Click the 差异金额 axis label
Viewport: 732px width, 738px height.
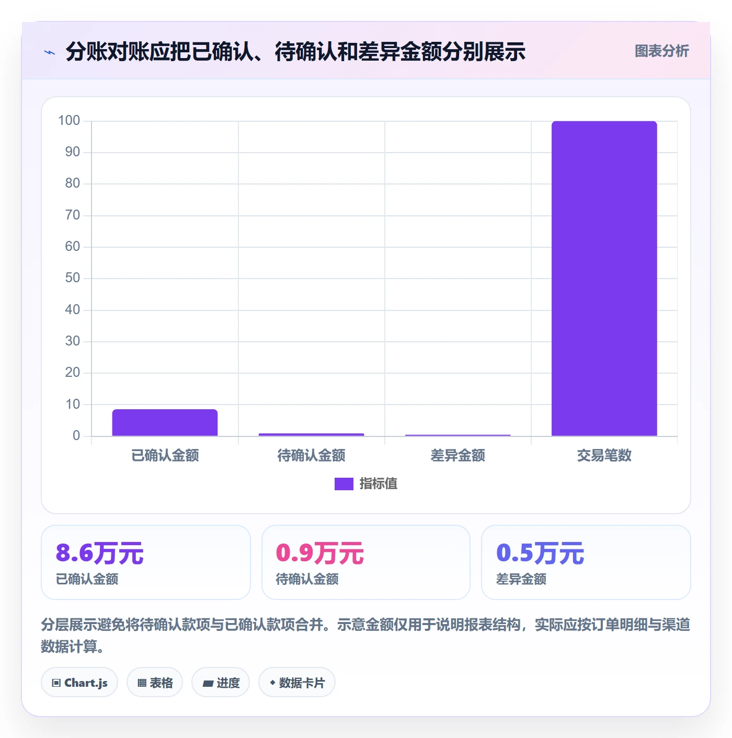pyautogui.click(x=458, y=455)
